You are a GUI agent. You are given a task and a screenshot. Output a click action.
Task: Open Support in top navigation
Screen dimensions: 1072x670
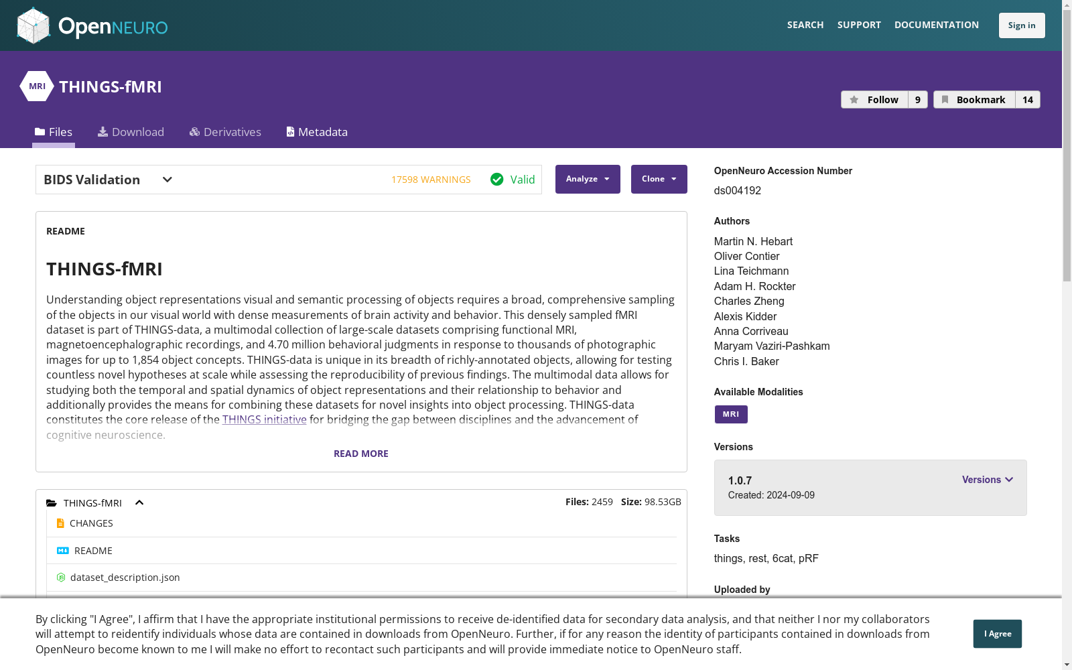pyautogui.click(x=859, y=25)
